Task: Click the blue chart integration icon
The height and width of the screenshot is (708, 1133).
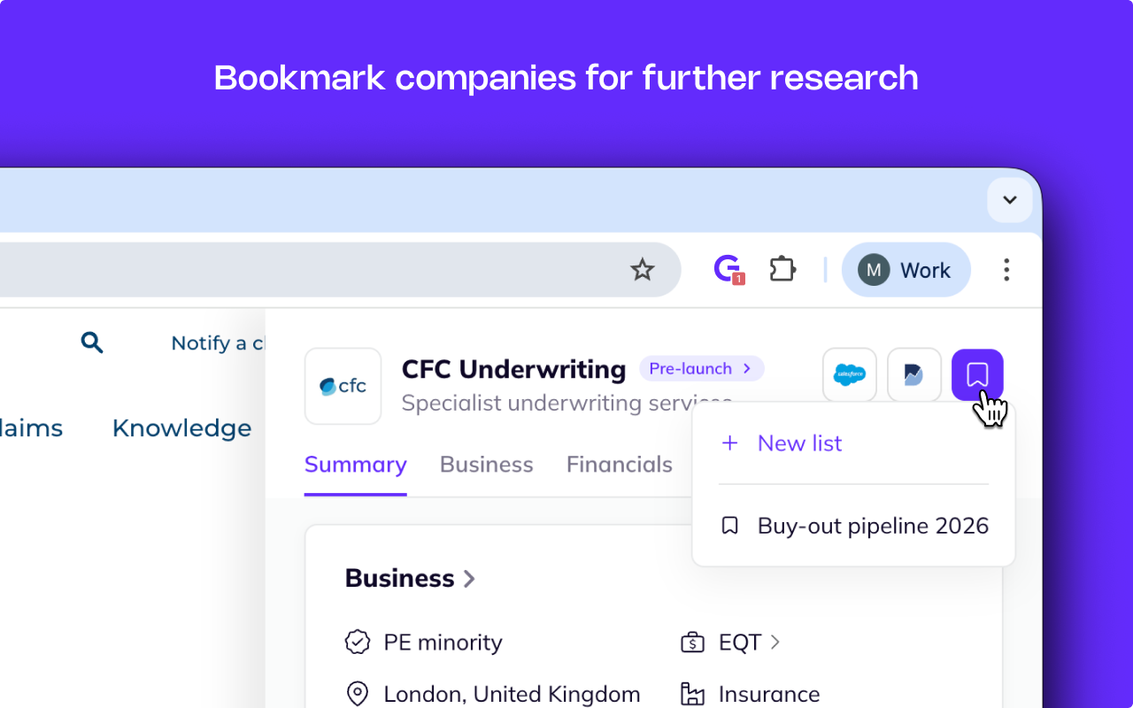Action: pyautogui.click(x=914, y=375)
